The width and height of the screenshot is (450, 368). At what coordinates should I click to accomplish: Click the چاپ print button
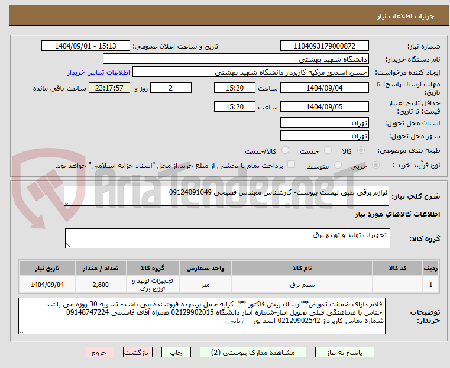176,352
